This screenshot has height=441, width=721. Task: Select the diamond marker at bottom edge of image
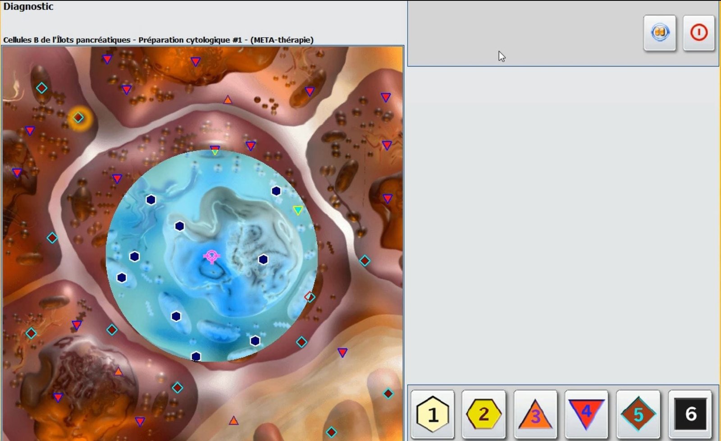point(331,432)
